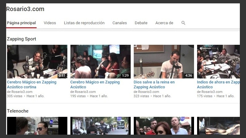Click title Indios de ahora en Zapping
The width and height of the screenshot is (246, 138).
(x=218, y=82)
